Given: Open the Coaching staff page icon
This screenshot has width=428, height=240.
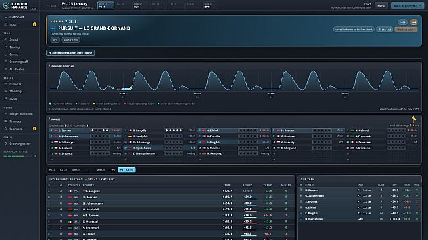Looking at the screenshot, I should [x=6, y=62].
